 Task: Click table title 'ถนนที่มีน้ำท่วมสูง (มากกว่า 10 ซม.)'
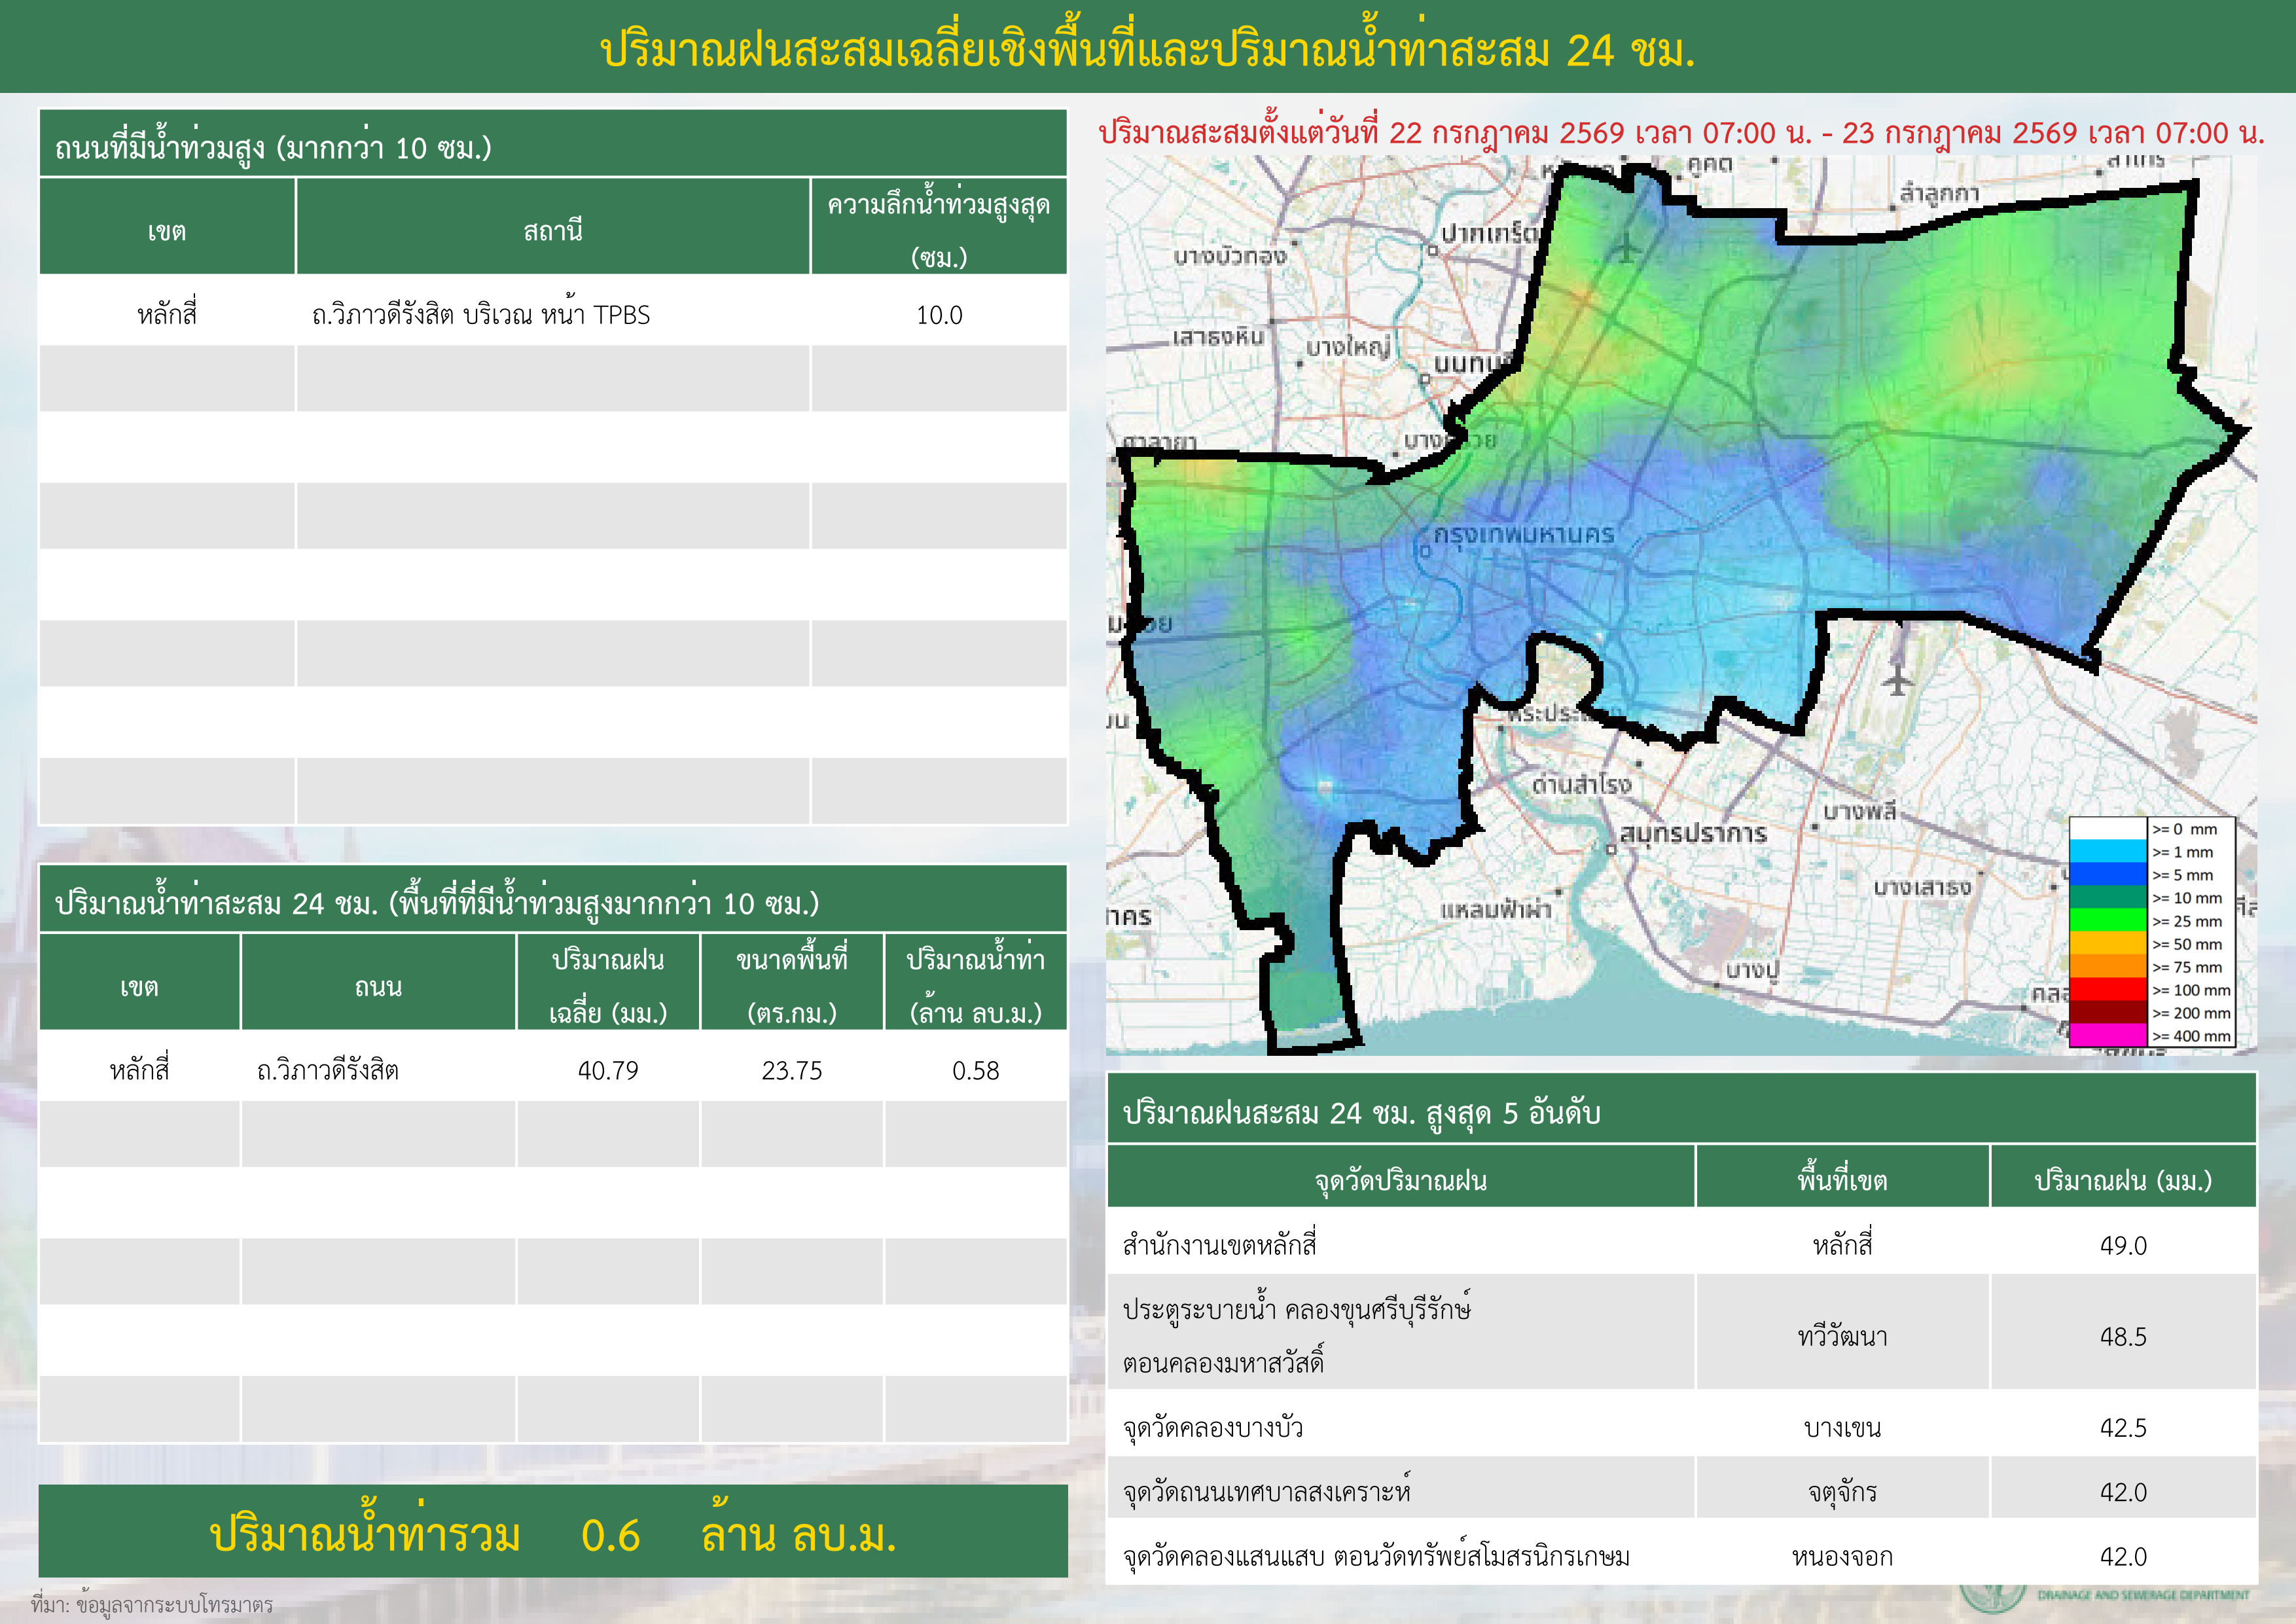[273, 147]
